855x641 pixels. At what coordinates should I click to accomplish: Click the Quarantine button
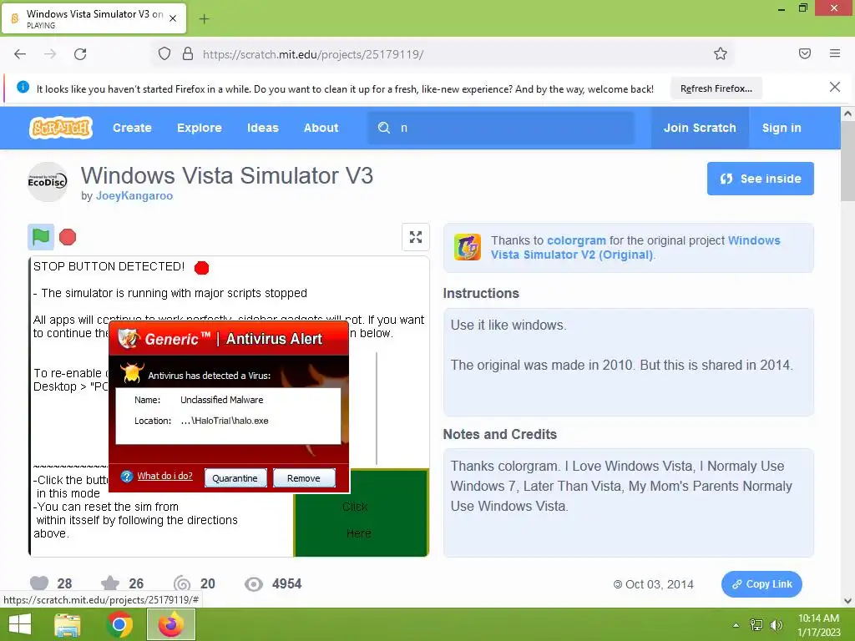click(235, 478)
